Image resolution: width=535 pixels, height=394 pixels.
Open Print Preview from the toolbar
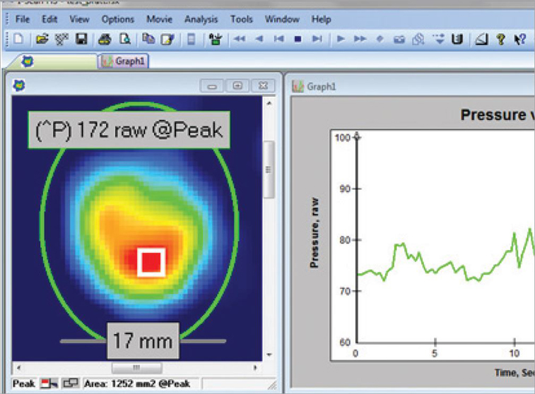[124, 40]
